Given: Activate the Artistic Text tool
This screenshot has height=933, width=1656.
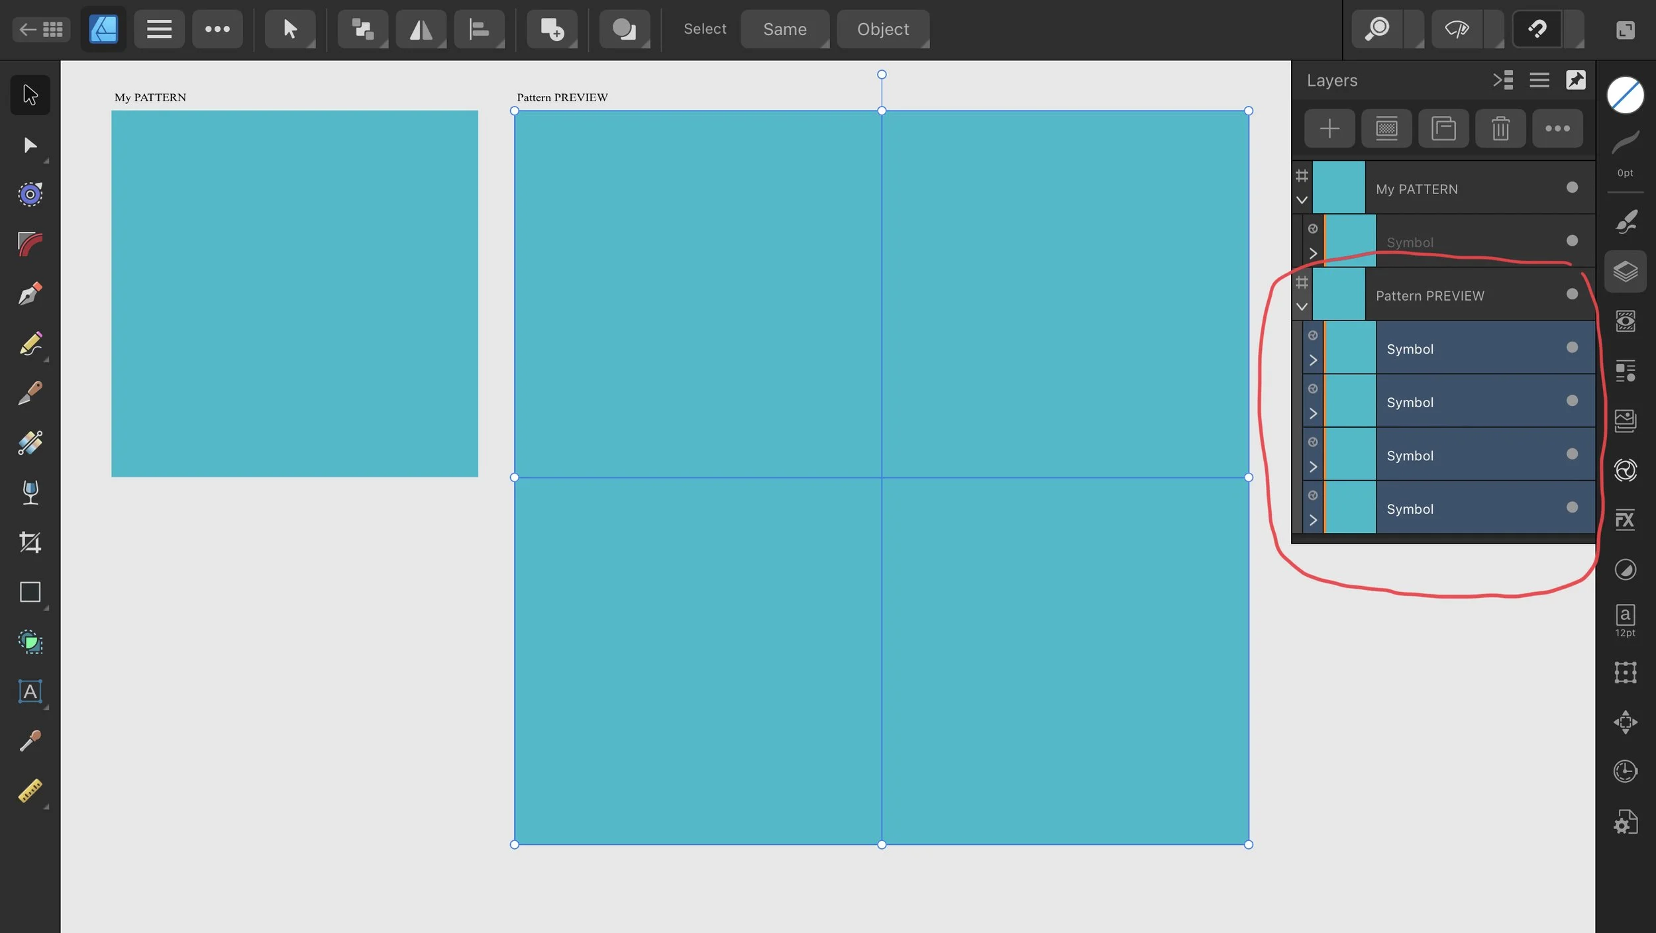Looking at the screenshot, I should tap(30, 691).
